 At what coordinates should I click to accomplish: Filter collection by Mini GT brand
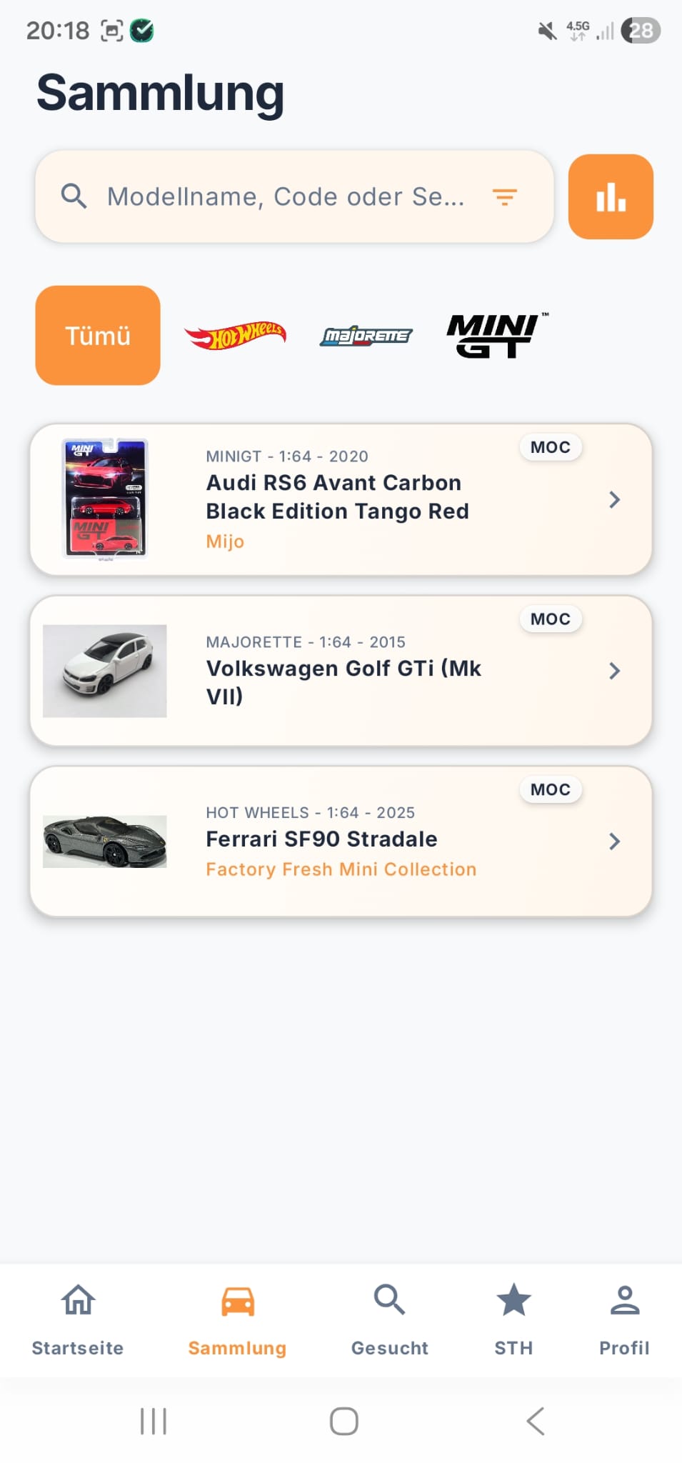tap(494, 335)
